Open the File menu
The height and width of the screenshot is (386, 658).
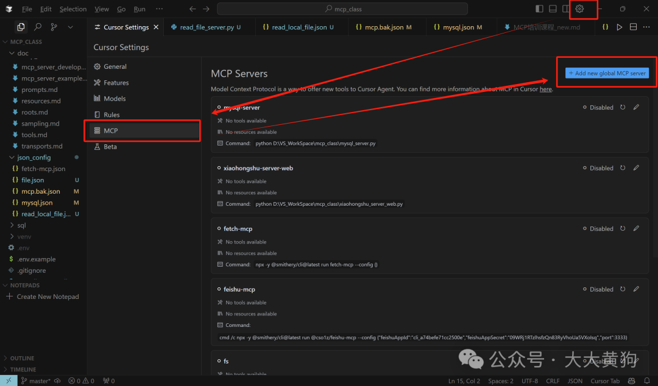27,9
